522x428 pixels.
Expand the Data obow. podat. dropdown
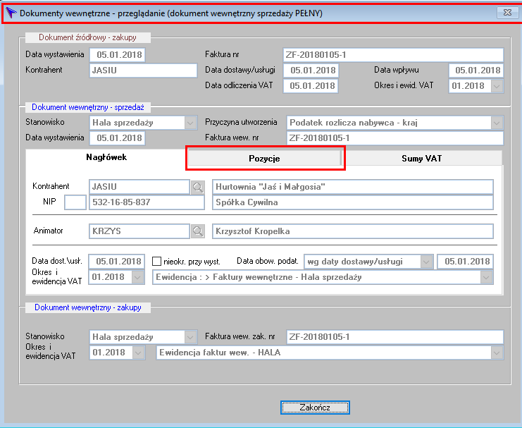426,262
